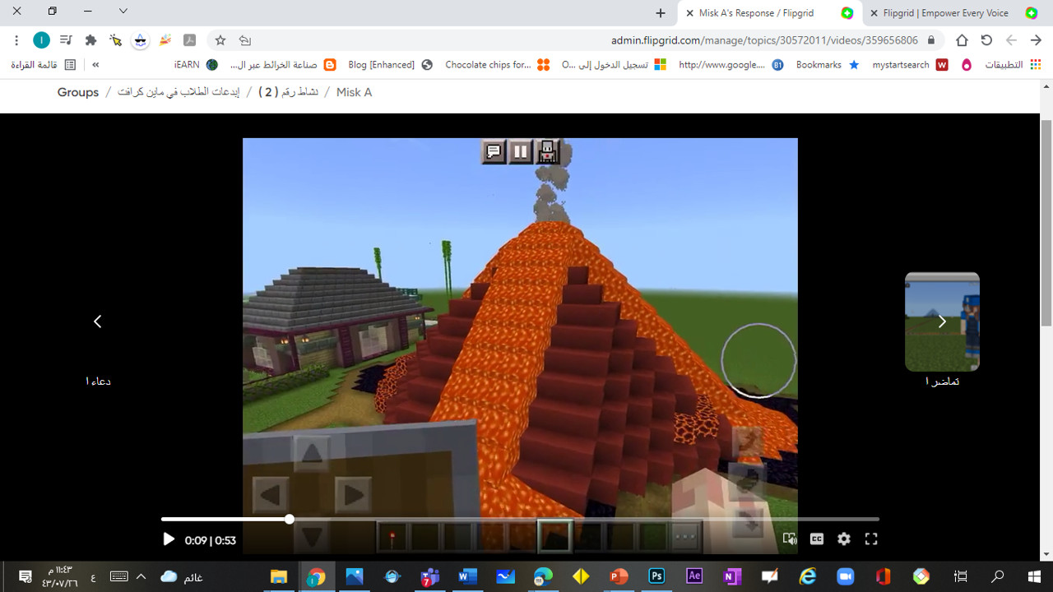View site info via the lock icon
The width and height of the screenshot is (1053, 592).
click(931, 40)
